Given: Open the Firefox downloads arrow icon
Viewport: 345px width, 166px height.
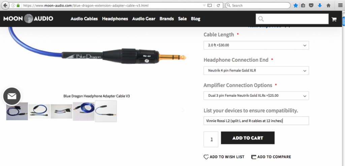Looking at the screenshot, I should [x=320, y=5].
